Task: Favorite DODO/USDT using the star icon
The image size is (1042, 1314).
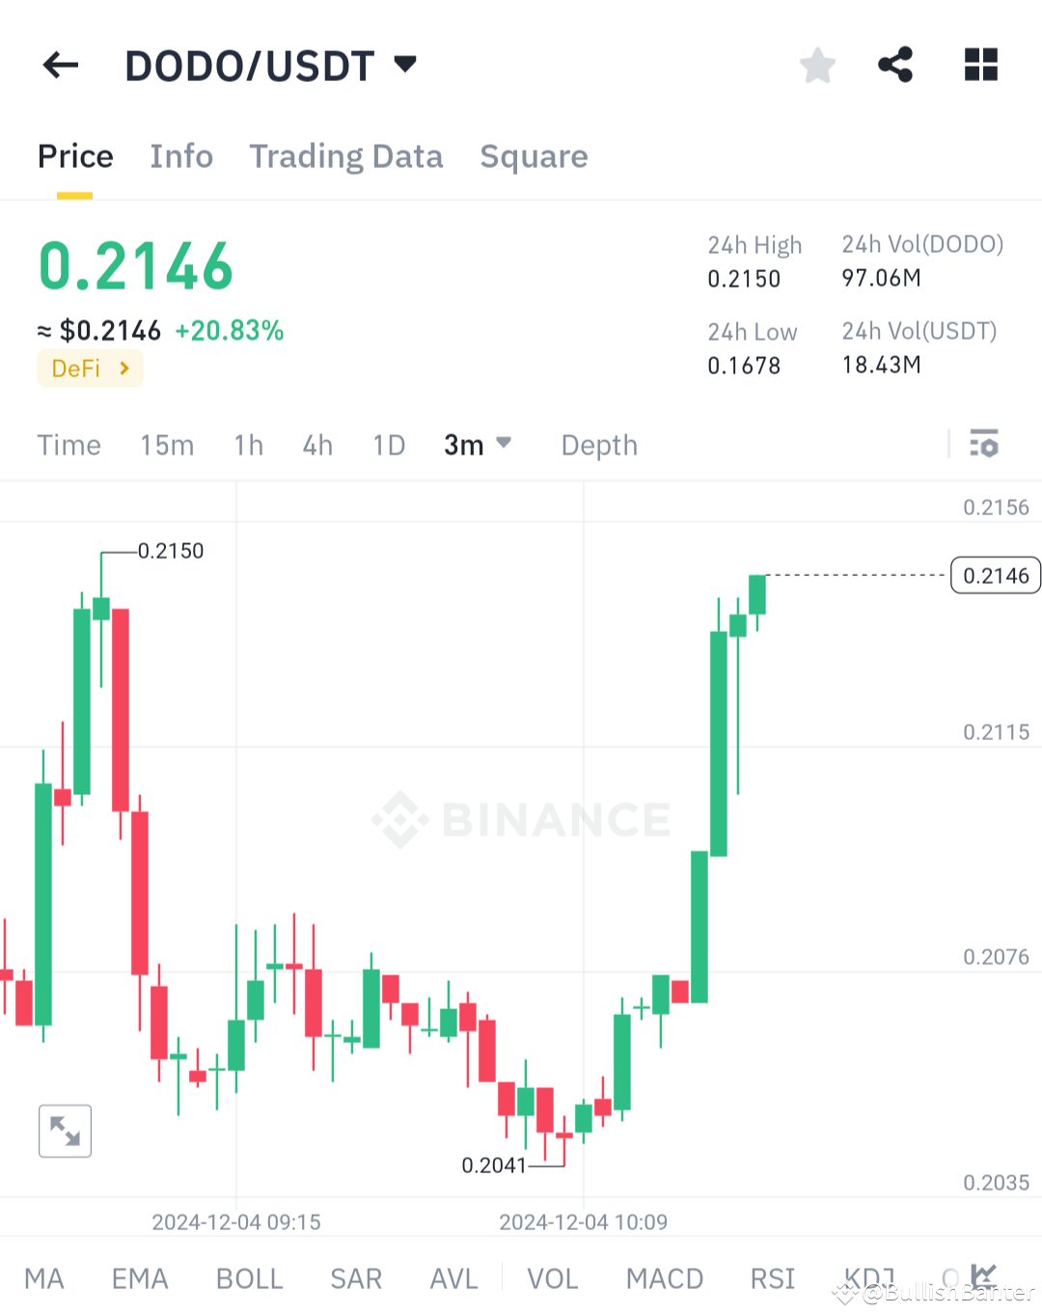Action: [817, 65]
